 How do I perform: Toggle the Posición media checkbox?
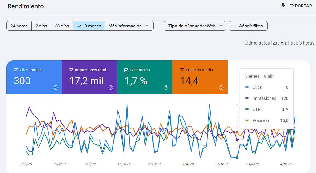[x=182, y=70]
